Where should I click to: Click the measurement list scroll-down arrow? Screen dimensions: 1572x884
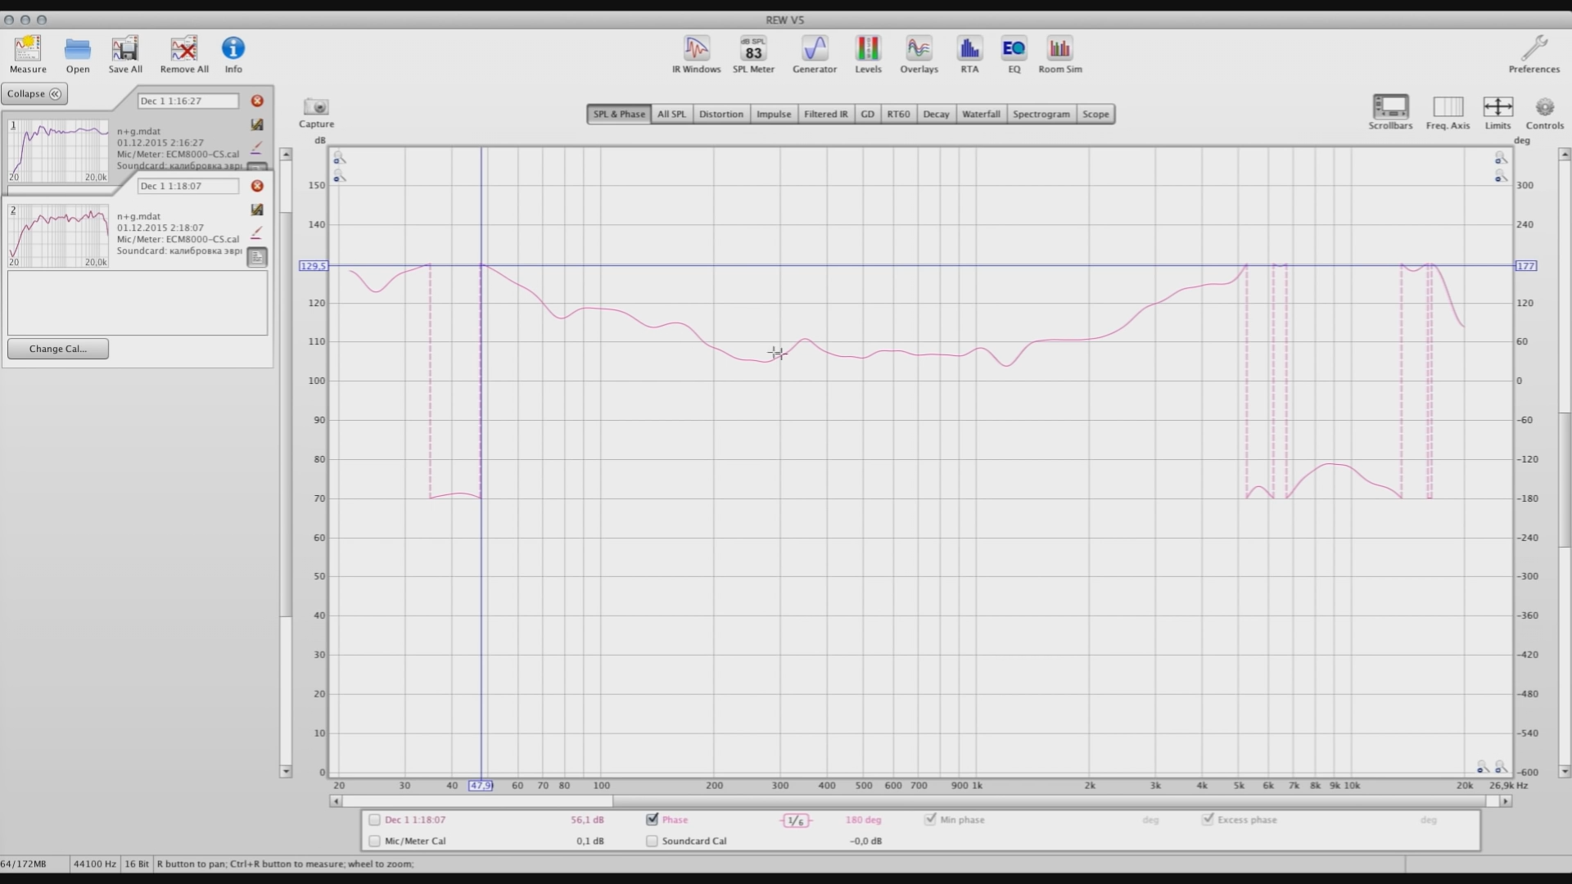pyautogui.click(x=286, y=771)
